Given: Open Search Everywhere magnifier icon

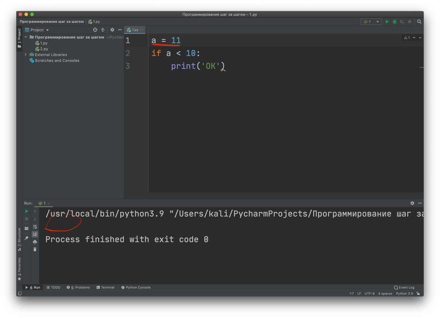Looking at the screenshot, I should click(x=419, y=22).
